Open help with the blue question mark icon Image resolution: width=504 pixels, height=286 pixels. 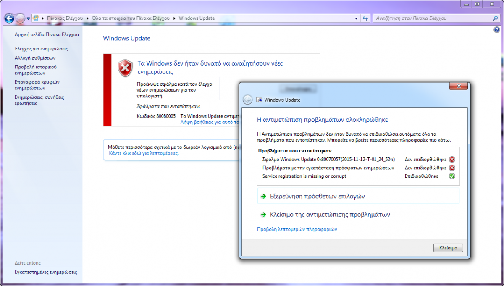click(497, 30)
